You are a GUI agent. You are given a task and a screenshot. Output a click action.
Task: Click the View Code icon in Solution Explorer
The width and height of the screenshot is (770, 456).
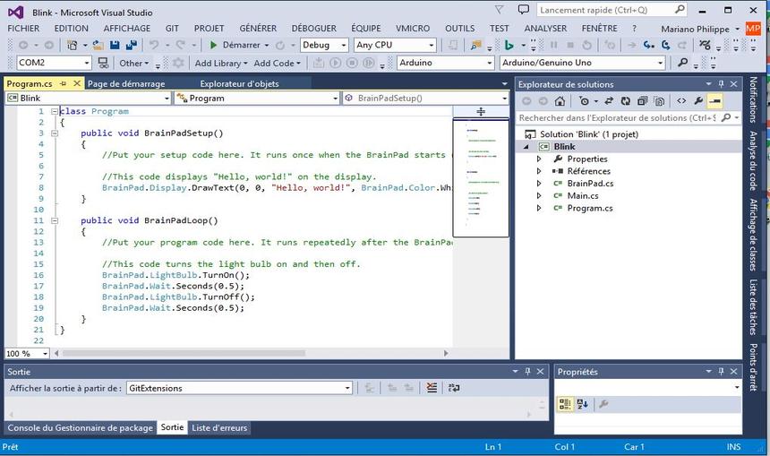coord(681,101)
